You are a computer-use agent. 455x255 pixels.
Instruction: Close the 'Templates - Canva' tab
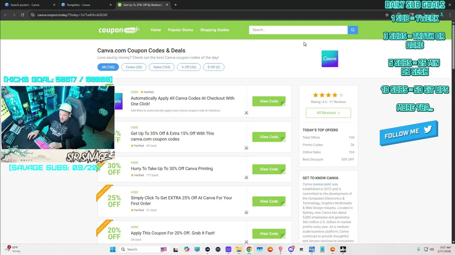click(x=111, y=5)
